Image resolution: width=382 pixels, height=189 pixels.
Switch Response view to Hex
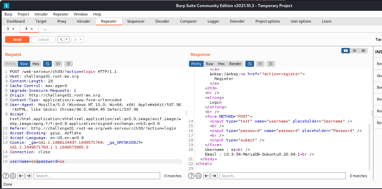(x=222, y=64)
